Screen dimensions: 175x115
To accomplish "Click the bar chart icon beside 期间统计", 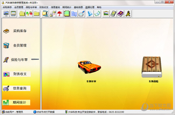I will coord(6,103).
